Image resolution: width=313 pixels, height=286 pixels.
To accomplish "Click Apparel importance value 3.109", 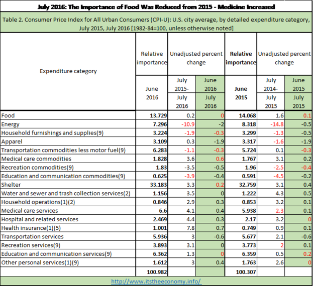I will (160, 141).
